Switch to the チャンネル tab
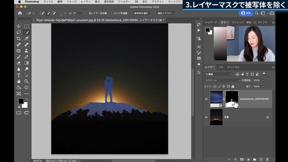288x162 pixels. coord(233,67)
